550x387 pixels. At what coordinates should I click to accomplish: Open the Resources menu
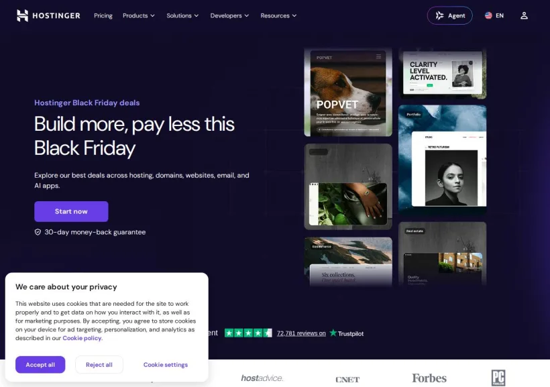278,15
